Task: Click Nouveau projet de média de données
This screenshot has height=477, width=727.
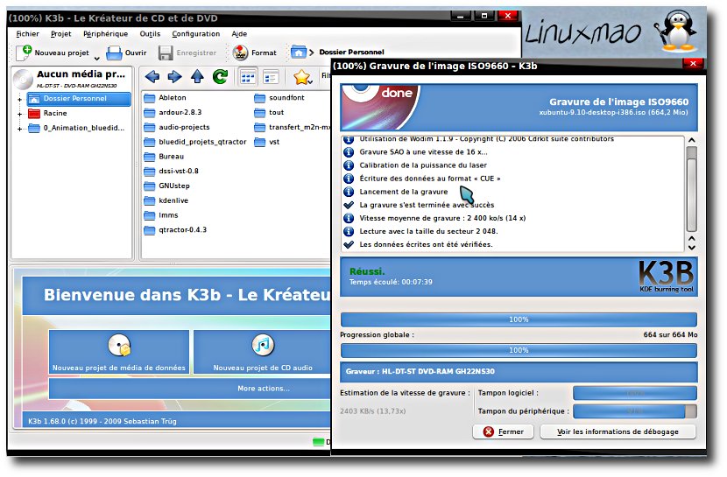Action: coord(119,352)
